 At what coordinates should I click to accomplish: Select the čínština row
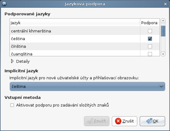[x=85, y=46]
